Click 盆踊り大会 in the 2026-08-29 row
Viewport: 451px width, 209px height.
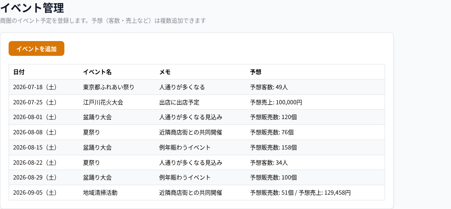[97, 177]
